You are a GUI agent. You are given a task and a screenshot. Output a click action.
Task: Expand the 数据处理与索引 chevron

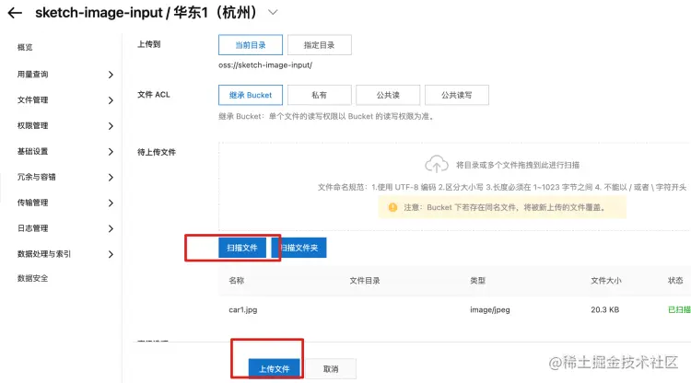click(111, 254)
